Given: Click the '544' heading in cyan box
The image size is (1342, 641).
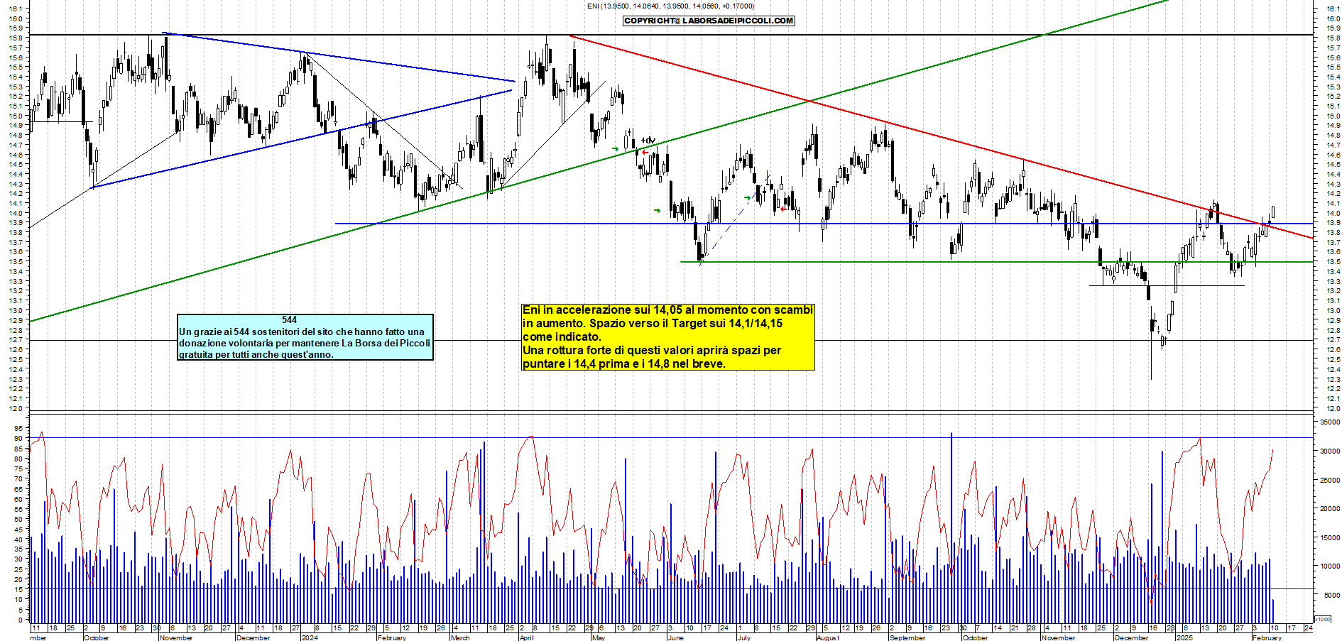Looking at the screenshot, I should click(289, 319).
